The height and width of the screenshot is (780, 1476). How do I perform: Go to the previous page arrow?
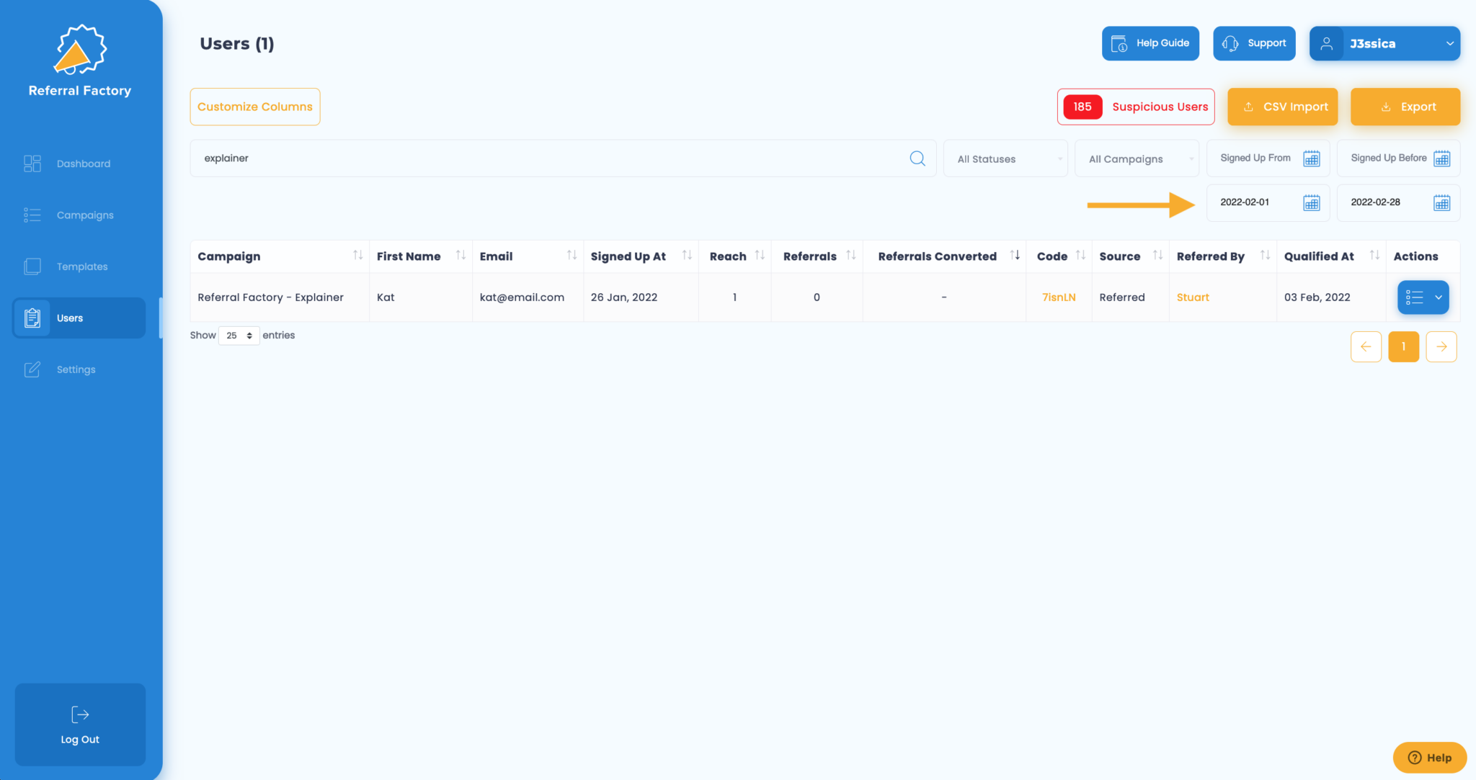[x=1366, y=346]
